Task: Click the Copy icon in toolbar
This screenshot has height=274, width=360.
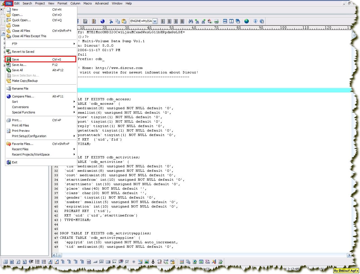Action: point(117,21)
